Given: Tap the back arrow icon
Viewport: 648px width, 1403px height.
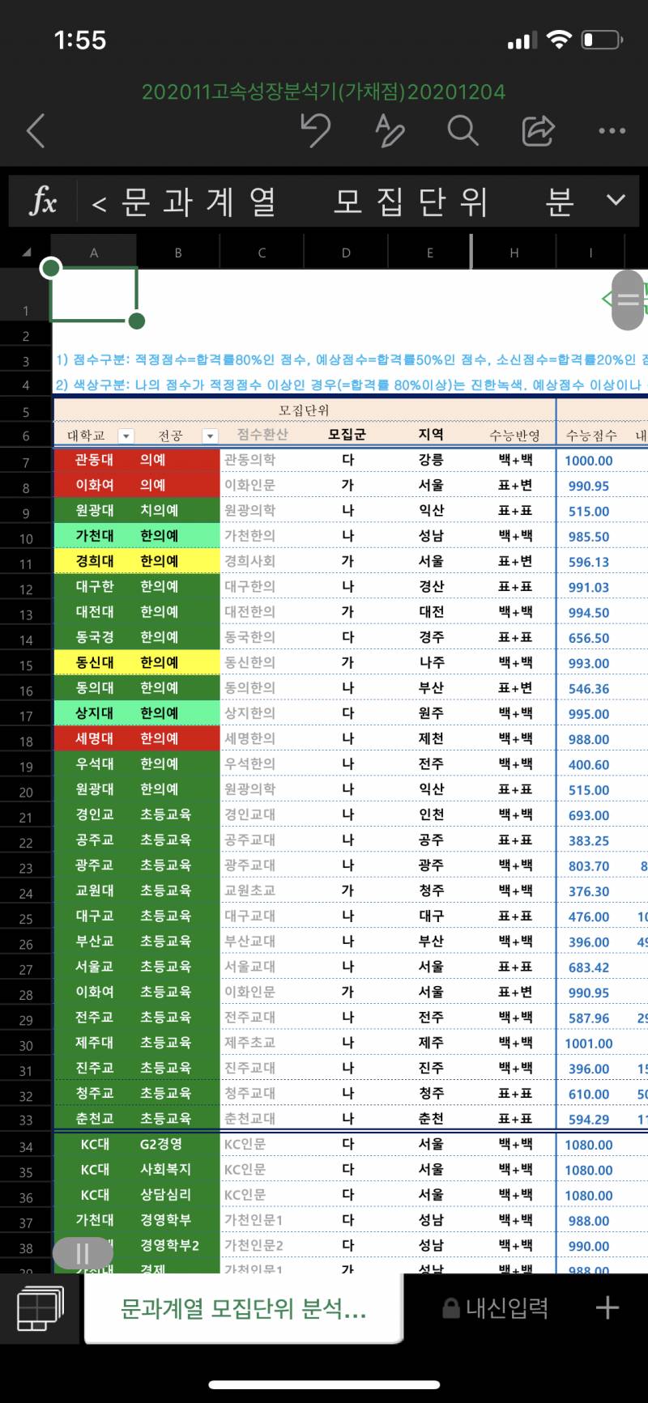Looking at the screenshot, I should click(36, 130).
